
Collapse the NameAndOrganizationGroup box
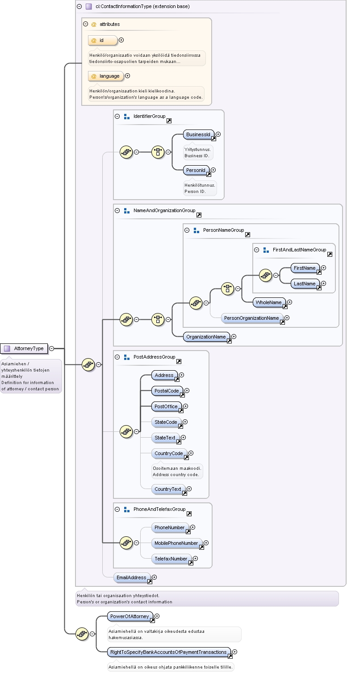pyautogui.click(x=117, y=210)
